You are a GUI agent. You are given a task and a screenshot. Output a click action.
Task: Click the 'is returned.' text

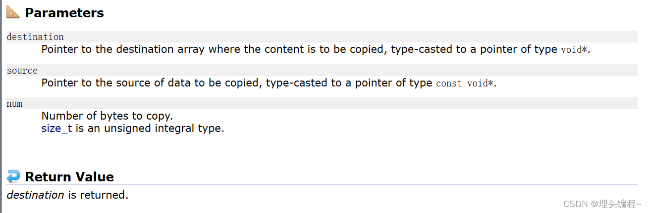coord(98,195)
